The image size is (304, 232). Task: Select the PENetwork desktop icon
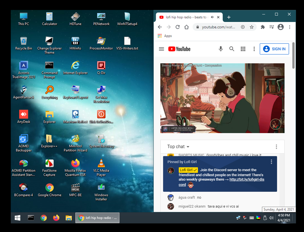click(101, 19)
